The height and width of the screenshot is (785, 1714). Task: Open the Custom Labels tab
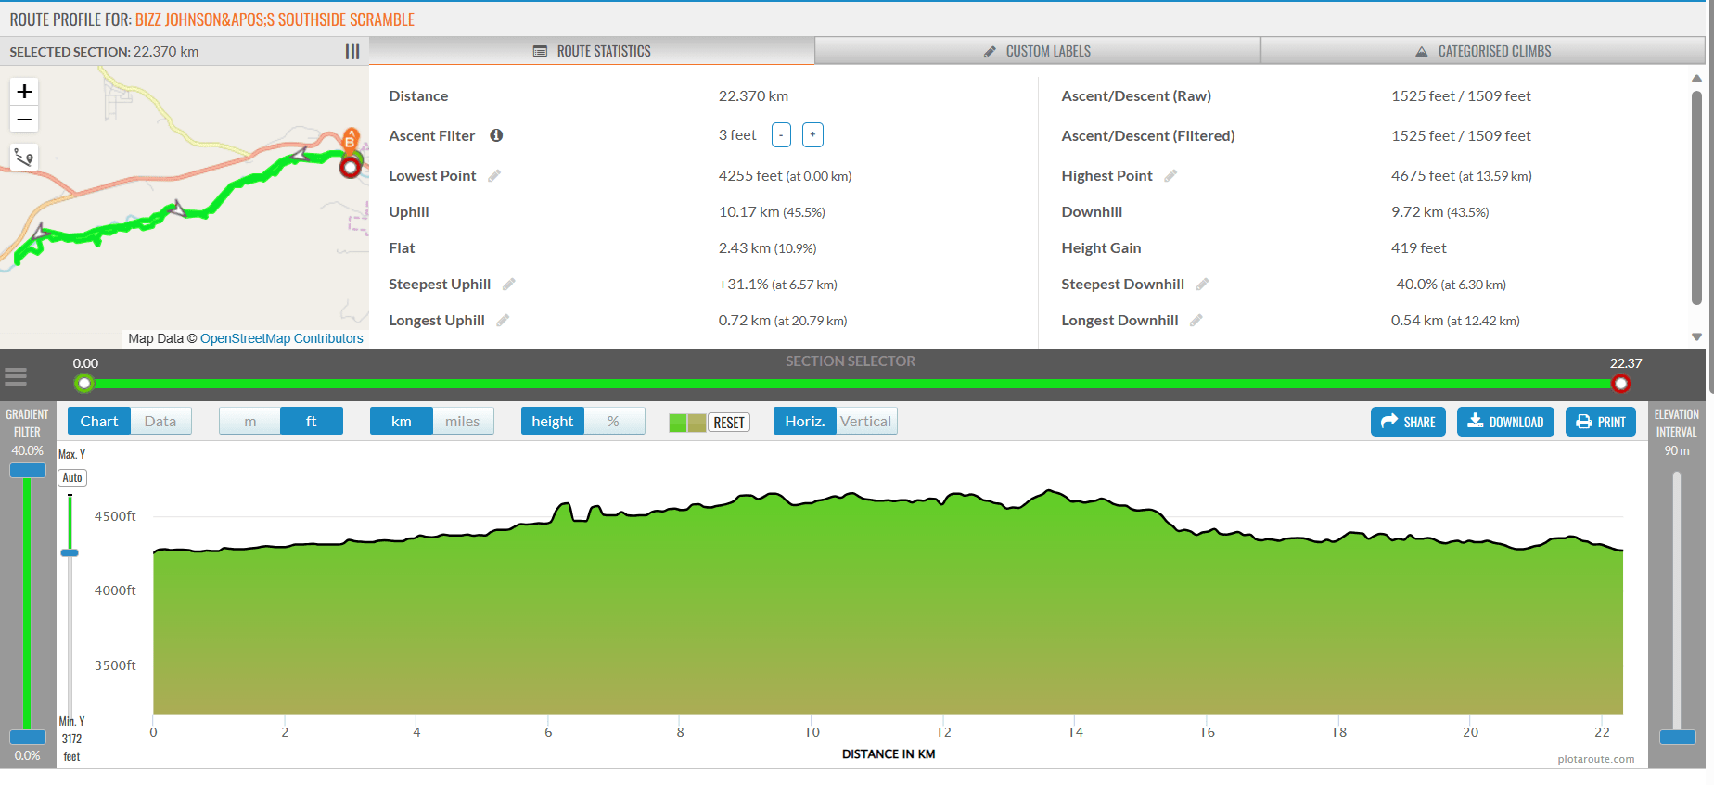[1037, 52]
